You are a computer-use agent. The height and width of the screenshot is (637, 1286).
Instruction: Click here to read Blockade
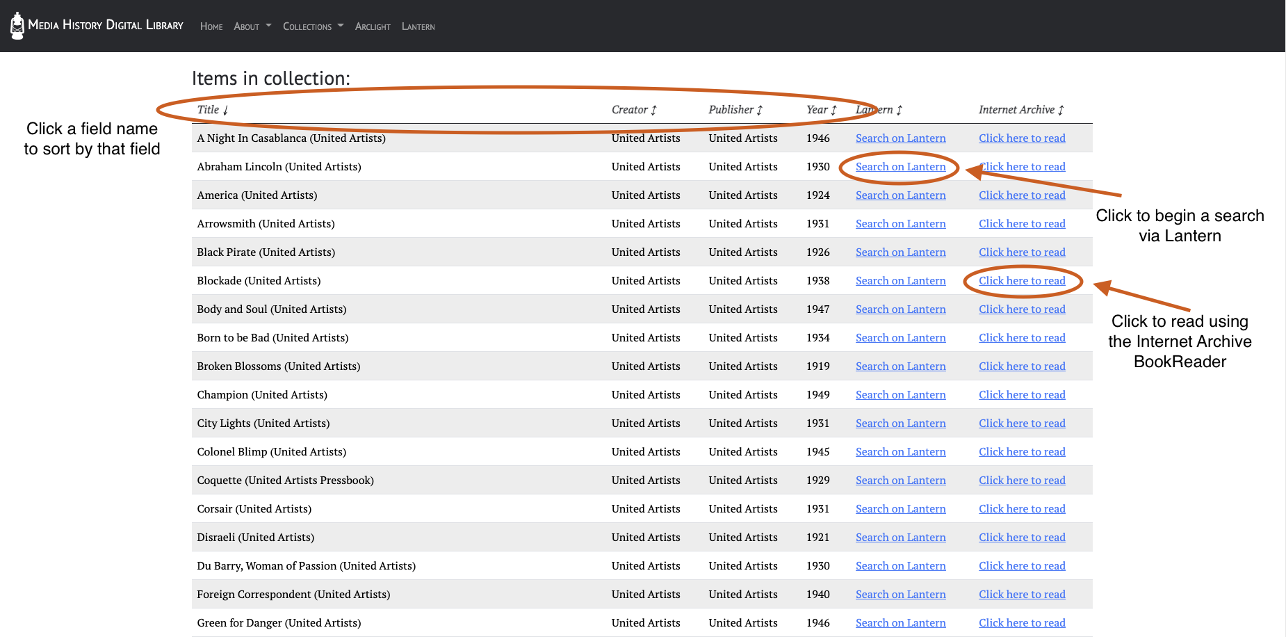click(1022, 281)
